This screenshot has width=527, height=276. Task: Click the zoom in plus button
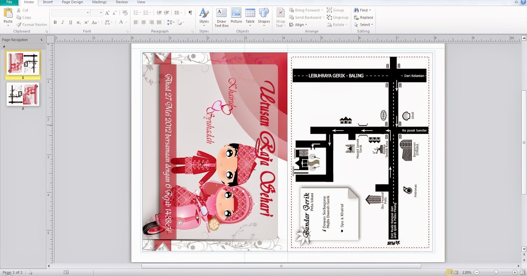pyautogui.click(x=515, y=272)
